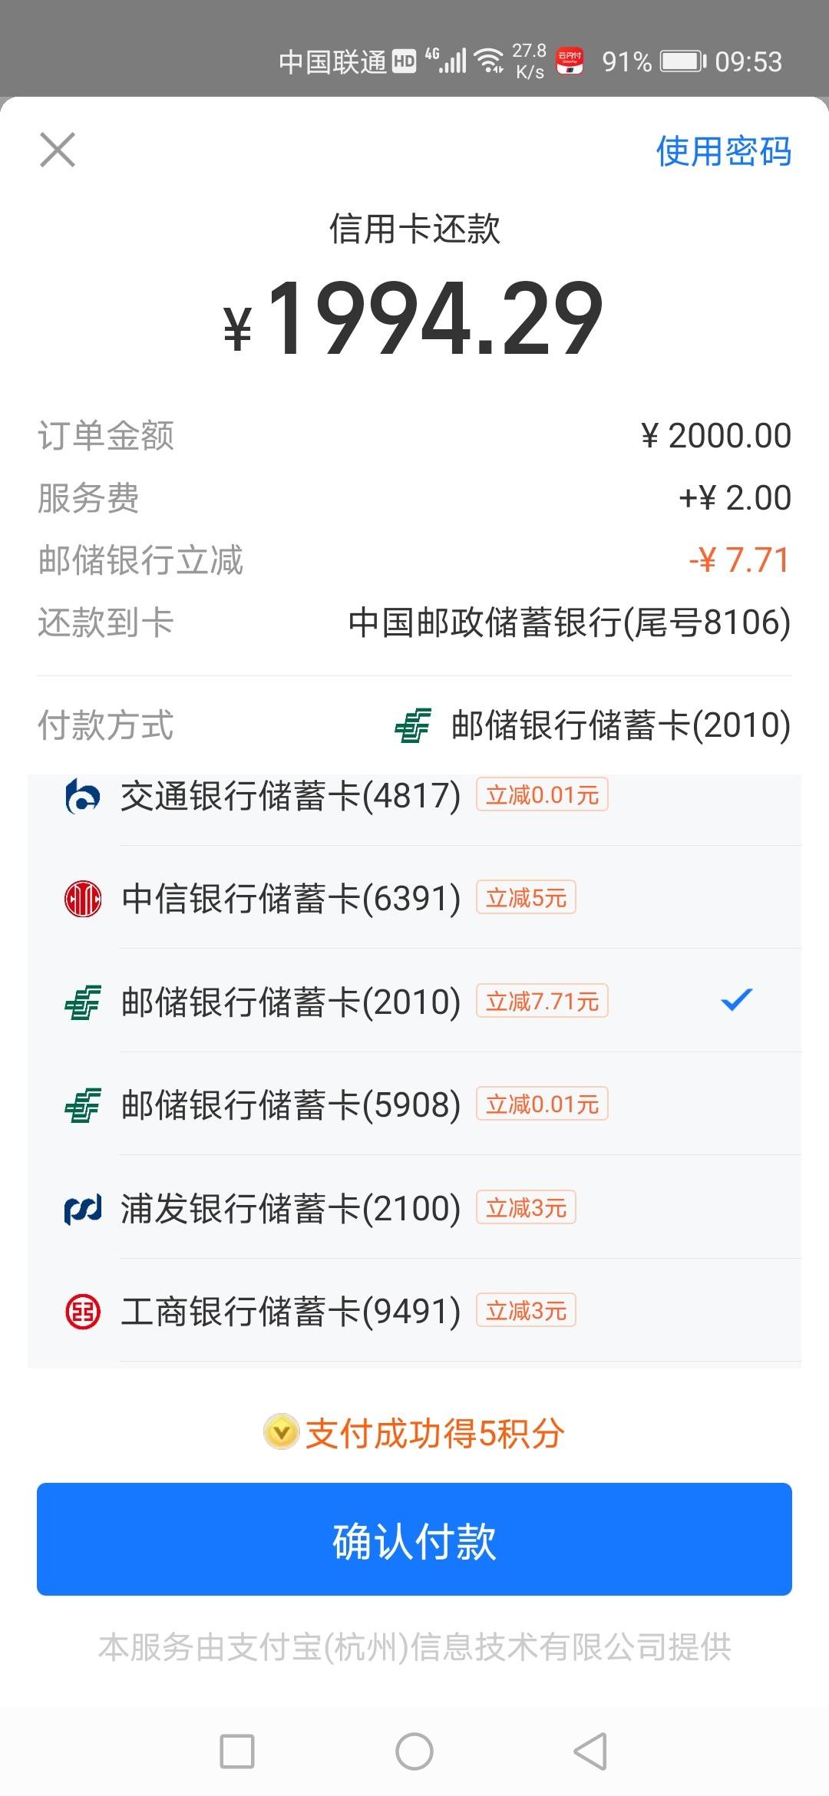Close the payment dialog with the X icon

click(58, 150)
